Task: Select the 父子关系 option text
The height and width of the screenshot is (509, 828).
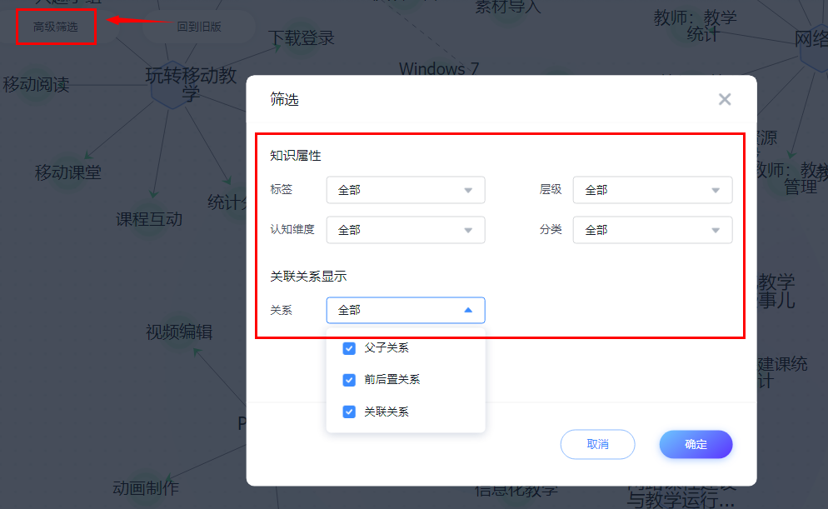Action: (x=387, y=347)
